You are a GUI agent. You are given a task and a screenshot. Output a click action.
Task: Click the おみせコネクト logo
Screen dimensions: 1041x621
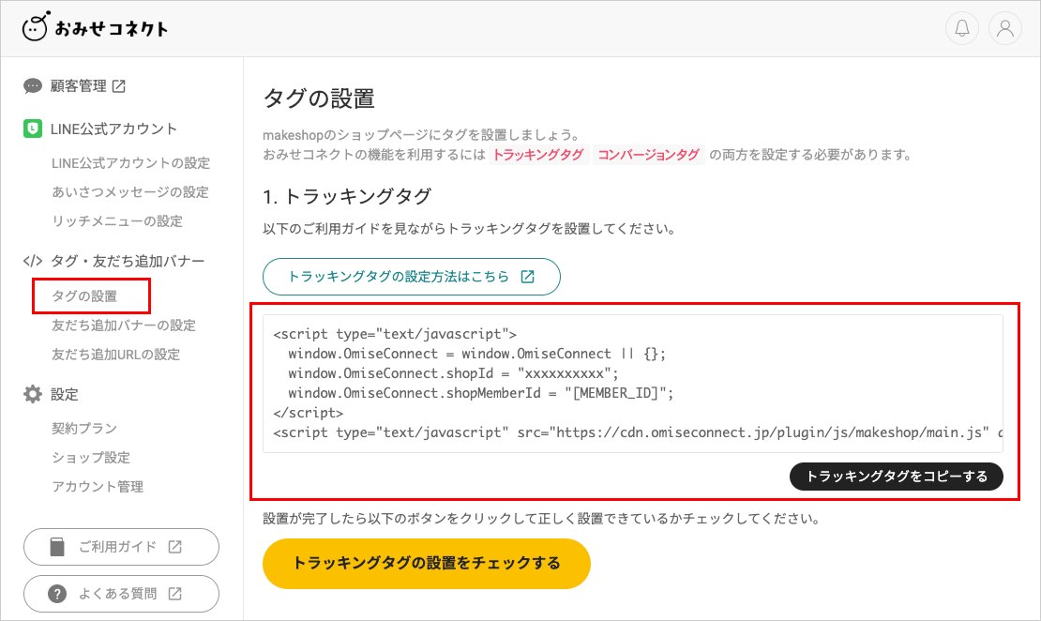95,28
